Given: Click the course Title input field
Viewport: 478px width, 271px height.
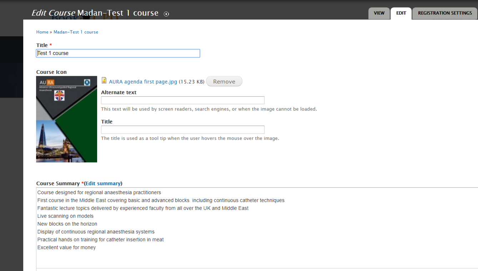Looking at the screenshot, I should point(118,53).
